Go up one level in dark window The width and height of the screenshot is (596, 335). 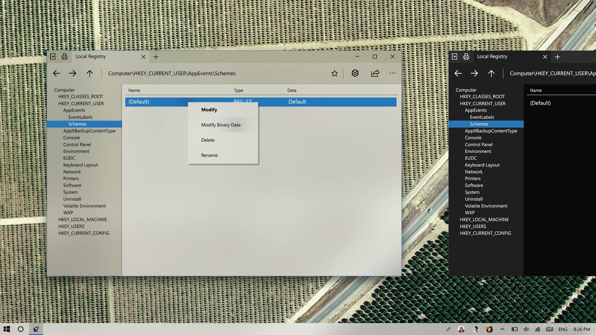491,73
